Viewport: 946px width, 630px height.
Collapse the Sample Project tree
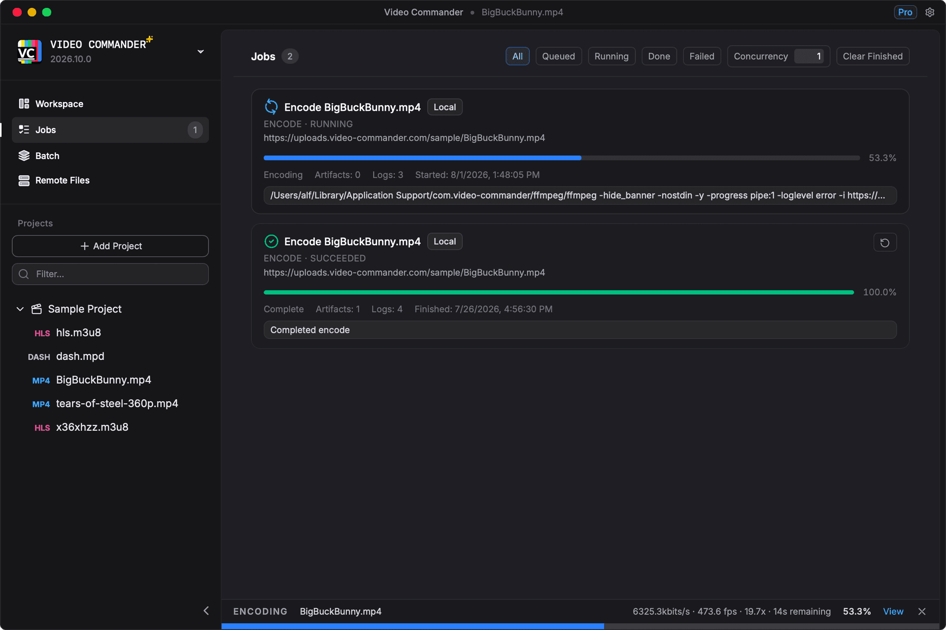click(20, 309)
